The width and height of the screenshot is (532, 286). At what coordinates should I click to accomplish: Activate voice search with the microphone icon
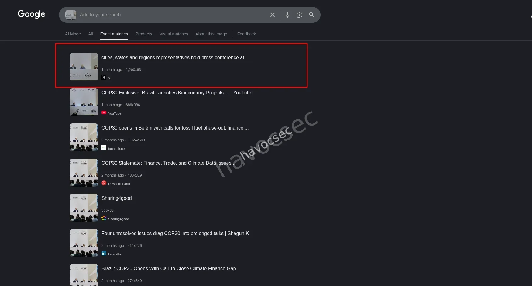point(287,15)
